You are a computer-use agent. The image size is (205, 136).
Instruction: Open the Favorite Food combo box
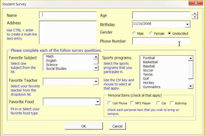(x=98, y=102)
